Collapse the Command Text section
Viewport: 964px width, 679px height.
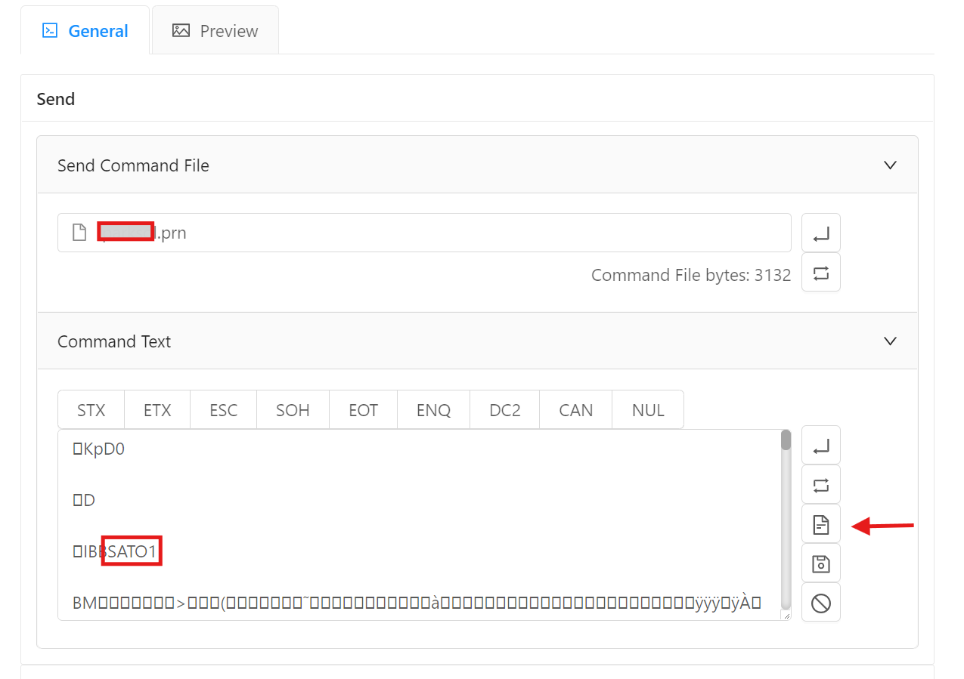coord(890,341)
